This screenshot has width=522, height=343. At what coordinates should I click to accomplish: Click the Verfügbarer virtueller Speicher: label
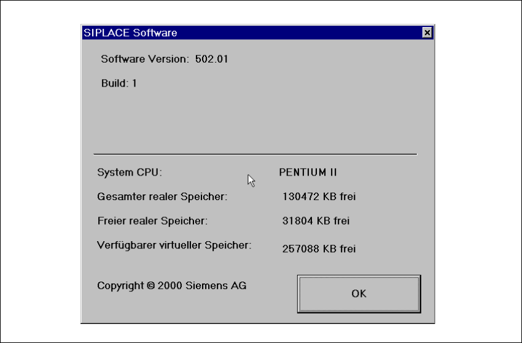click(174, 245)
